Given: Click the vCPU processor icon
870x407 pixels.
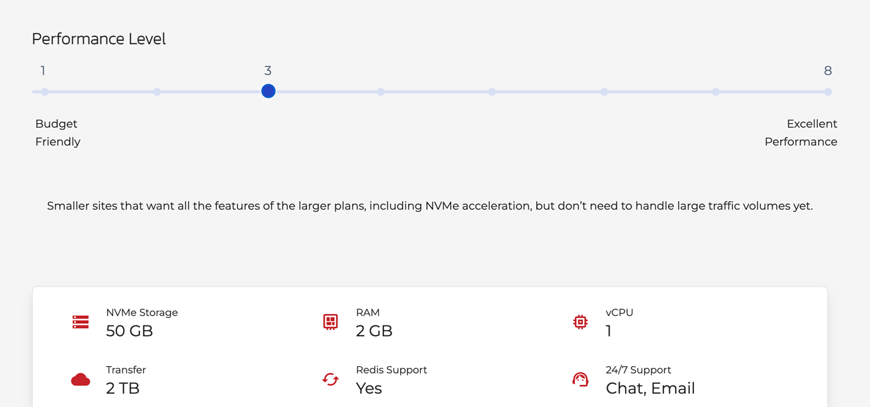Looking at the screenshot, I should click(x=580, y=322).
